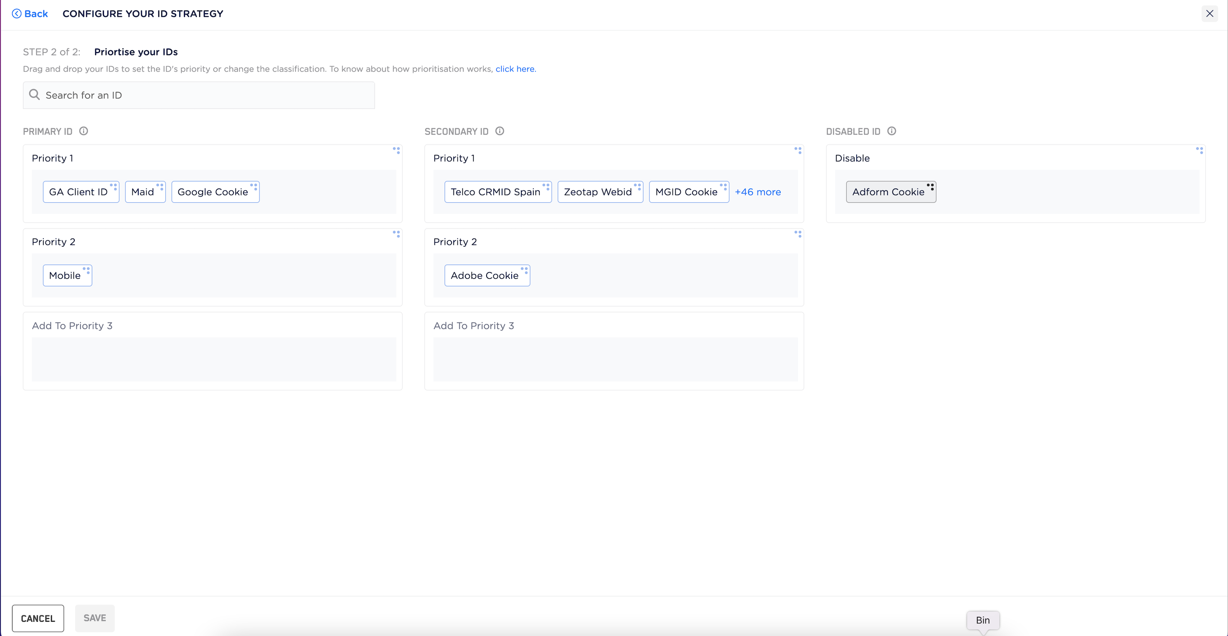
Task: Click Secondary Priority 2 drag handle
Action: [x=797, y=234]
